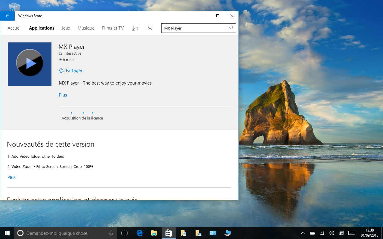The height and width of the screenshot is (239, 383).
Task: Open the Windows Start menu
Action: pos(7,233)
